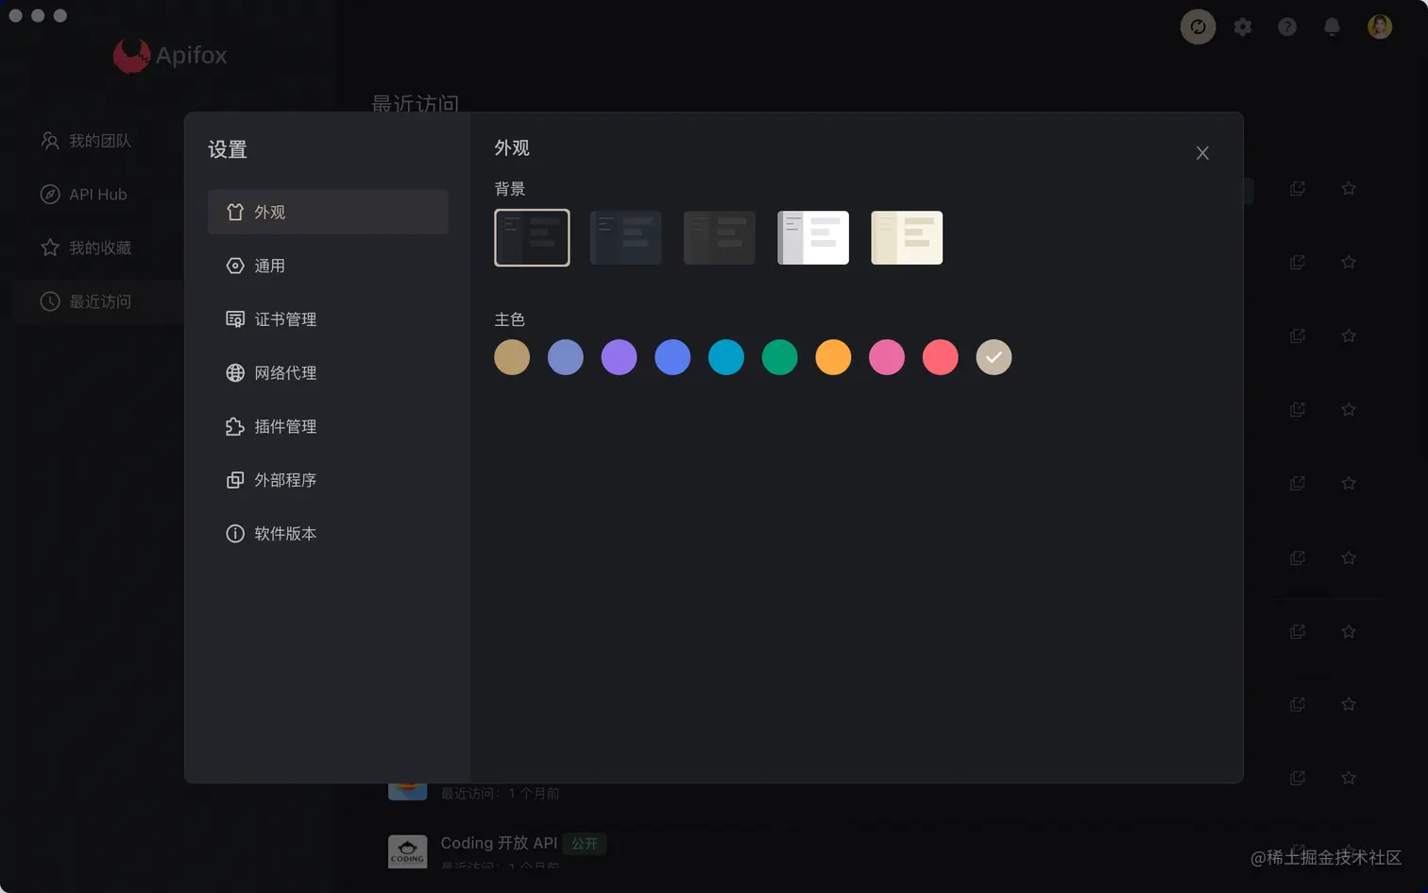Viewport: 1428px width, 893px height.
Task: Pick the purple accent color swatch
Action: [x=619, y=356]
